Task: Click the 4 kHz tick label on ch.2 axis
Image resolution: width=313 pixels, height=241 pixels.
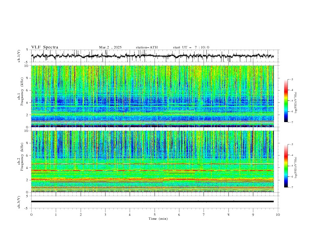Action: pos(28,168)
